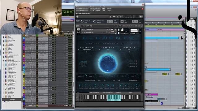Click the red target button in plug-in header
198x111 pixels.
click(x=142, y=9)
